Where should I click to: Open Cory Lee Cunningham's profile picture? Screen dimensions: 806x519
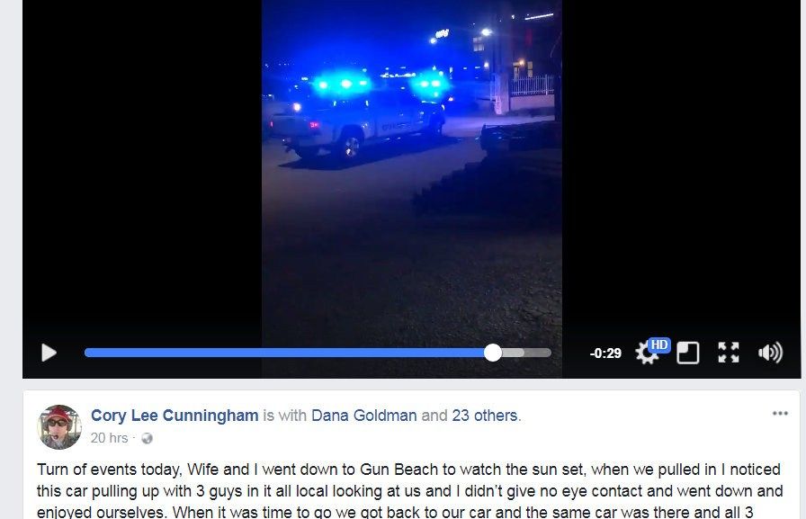(59, 427)
